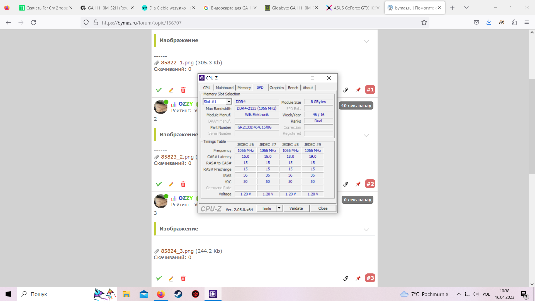
Task: Click the red trash icon in post #3
Action: point(183,278)
